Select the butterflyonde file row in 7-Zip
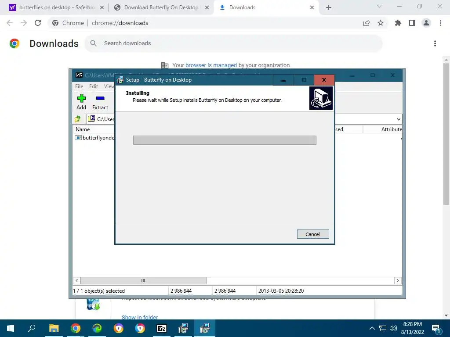The width and height of the screenshot is (450, 337). coord(95,138)
